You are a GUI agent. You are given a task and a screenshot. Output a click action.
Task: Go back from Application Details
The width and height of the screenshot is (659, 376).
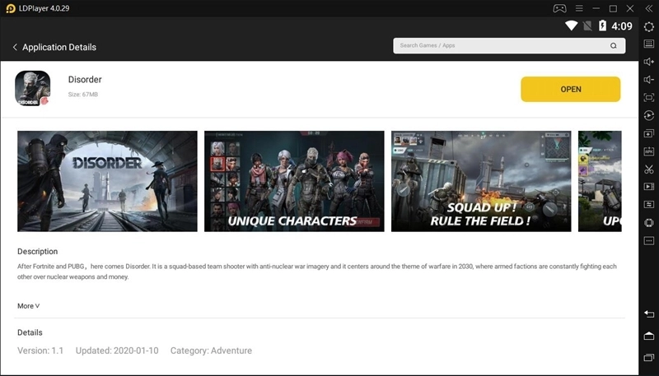tap(15, 47)
